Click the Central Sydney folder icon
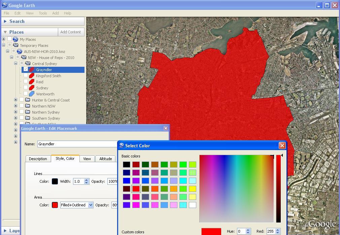 click(28, 63)
